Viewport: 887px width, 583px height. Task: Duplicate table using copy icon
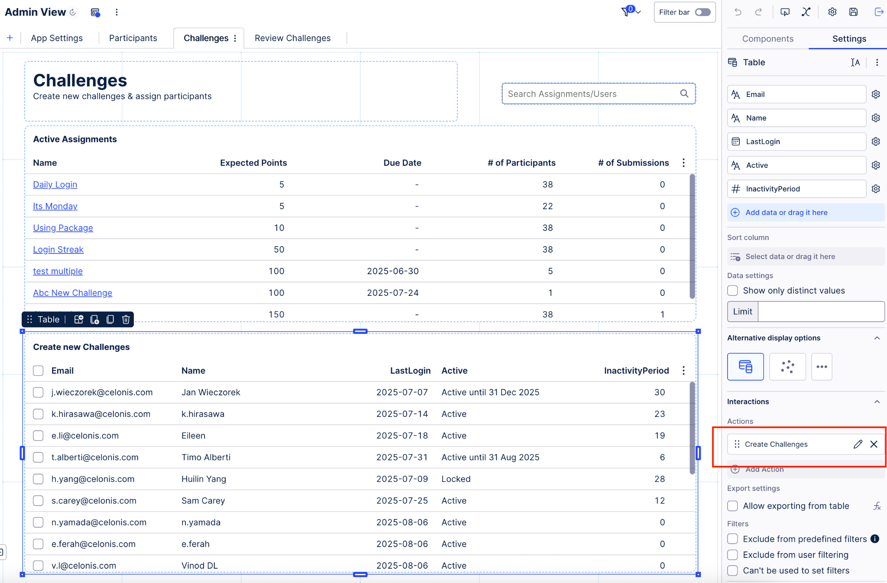110,319
